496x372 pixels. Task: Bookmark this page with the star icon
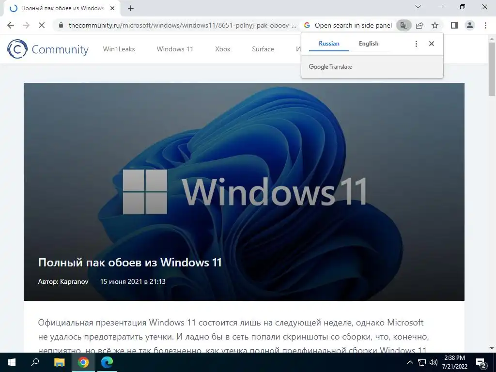tap(435, 25)
